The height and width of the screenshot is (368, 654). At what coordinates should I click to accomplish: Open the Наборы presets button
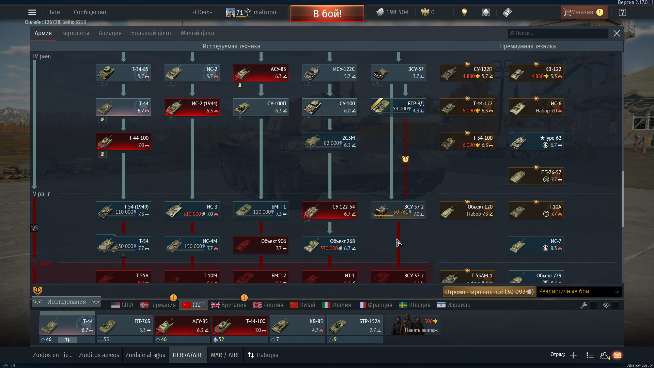point(263,355)
